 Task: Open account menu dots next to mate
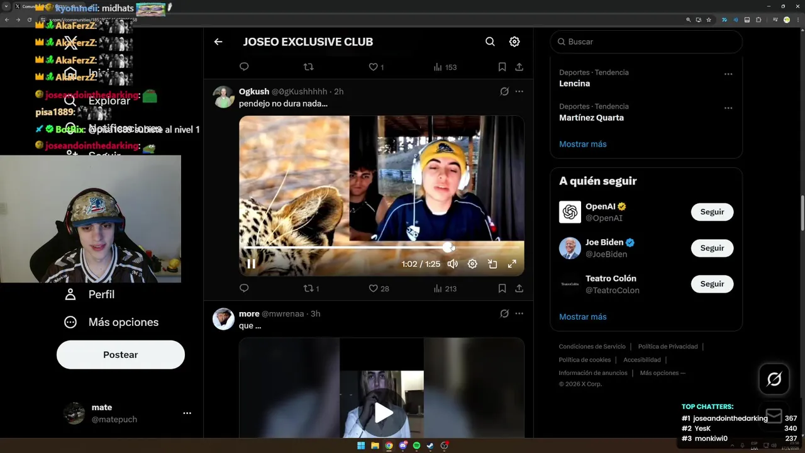click(x=187, y=413)
